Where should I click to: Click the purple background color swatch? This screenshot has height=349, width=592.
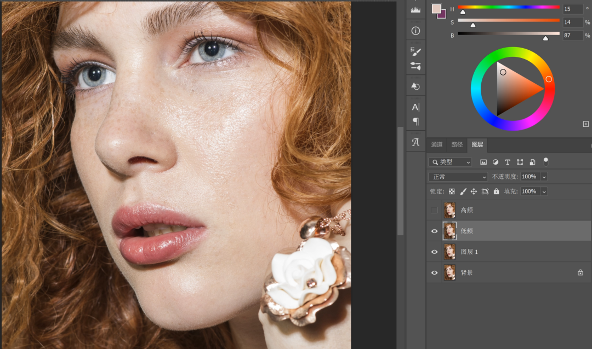pyautogui.click(x=442, y=15)
